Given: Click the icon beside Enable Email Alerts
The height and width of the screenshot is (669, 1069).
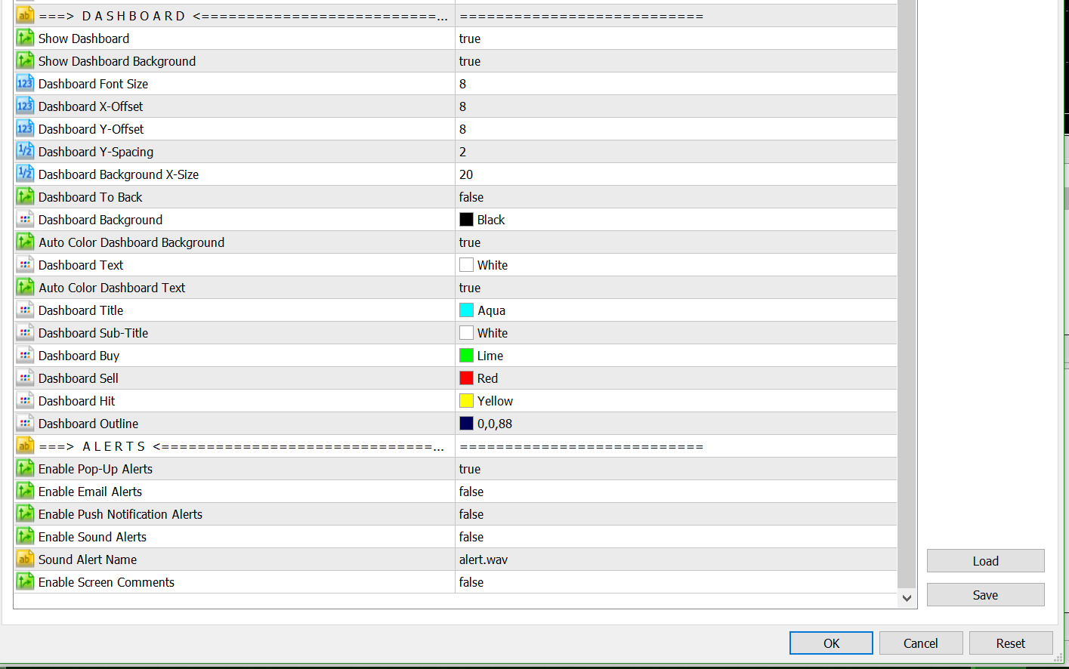Looking at the screenshot, I should click(25, 491).
